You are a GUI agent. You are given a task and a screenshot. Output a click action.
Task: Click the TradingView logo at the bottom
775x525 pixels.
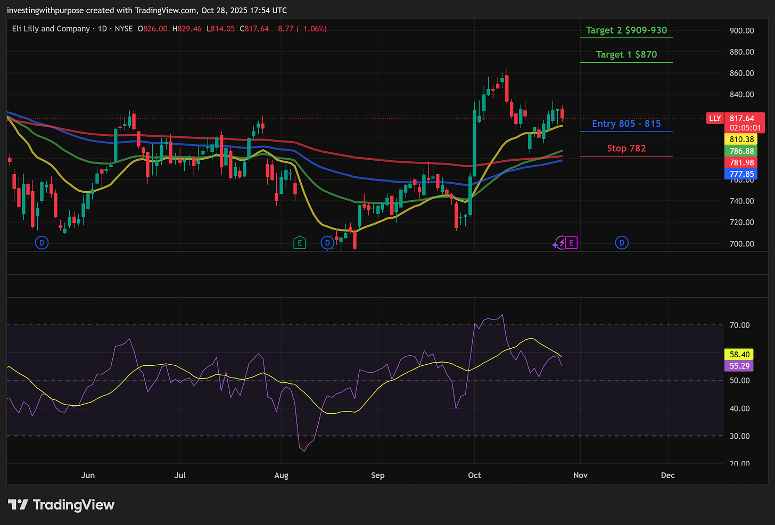pyautogui.click(x=62, y=504)
